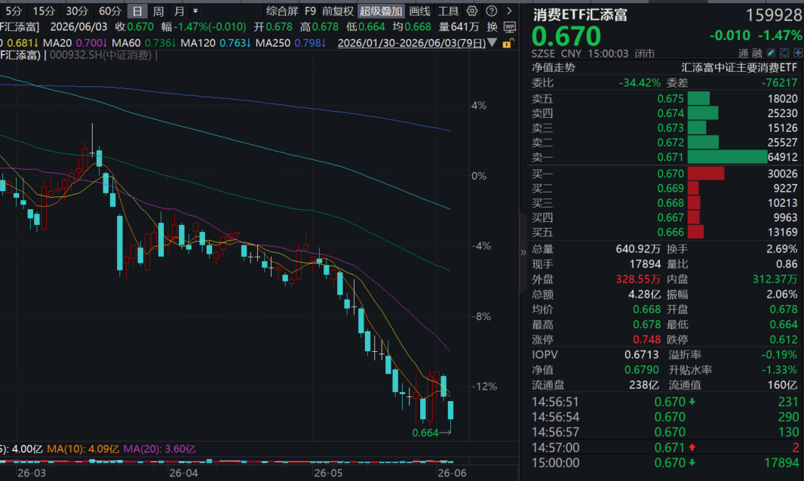
Task: Toggle the 超级叠加 overlay button
Action: point(381,11)
